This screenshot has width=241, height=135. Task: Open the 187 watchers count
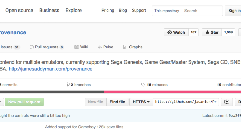(x=193, y=32)
